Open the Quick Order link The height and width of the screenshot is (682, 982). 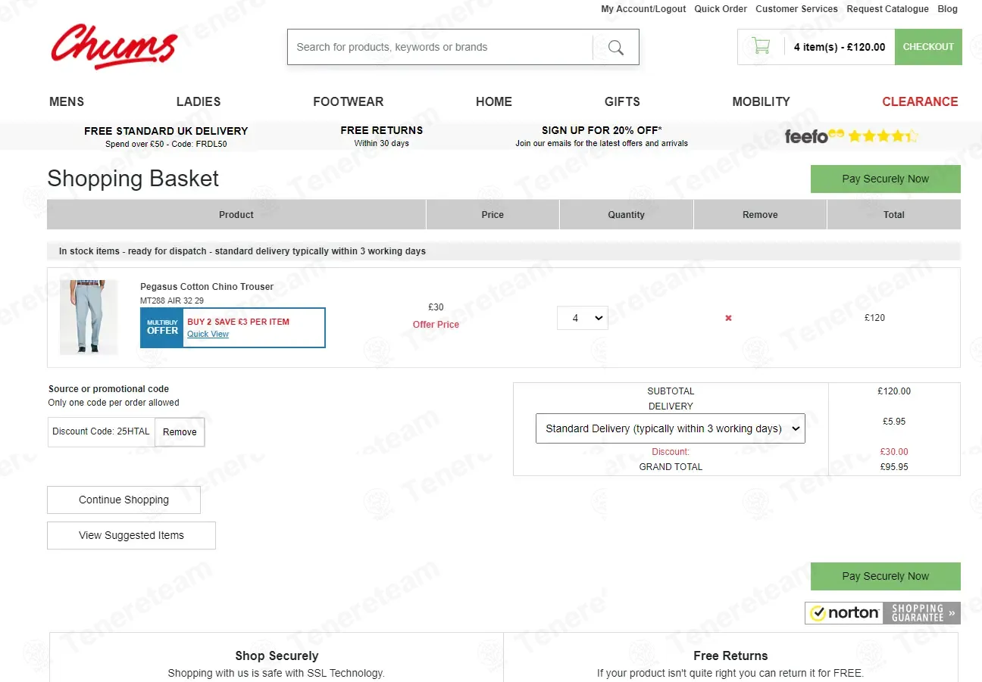click(x=721, y=9)
